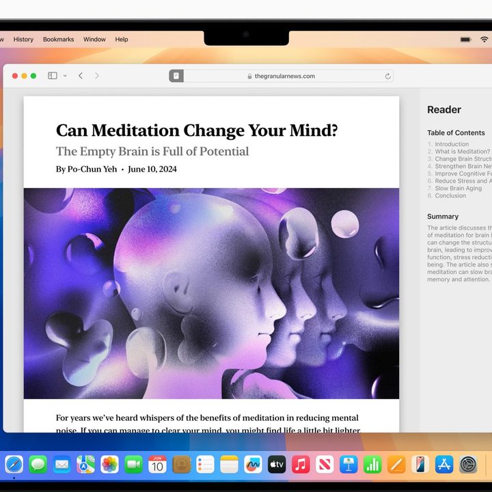Check the battery status icon

(x=465, y=39)
